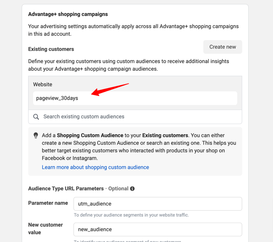Edit the utm_audience parameter name field

click(x=158, y=204)
